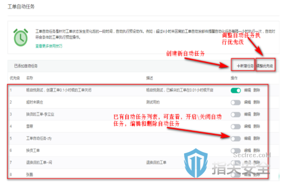Enable the toggle for 工单自动任务-zfy
Image resolution: width=284 pixels, height=184 pixels.
pos(236,139)
